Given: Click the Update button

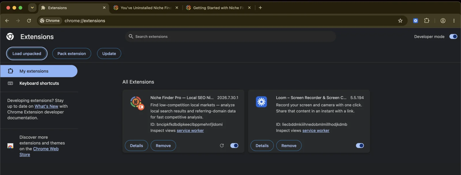Looking at the screenshot, I should click(109, 54).
